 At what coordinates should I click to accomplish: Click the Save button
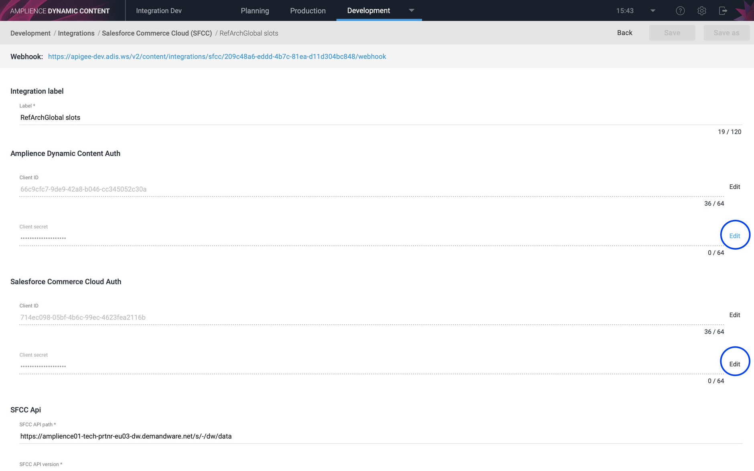(672, 33)
